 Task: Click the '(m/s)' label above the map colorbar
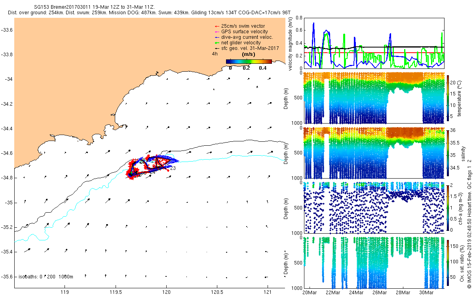coord(248,54)
